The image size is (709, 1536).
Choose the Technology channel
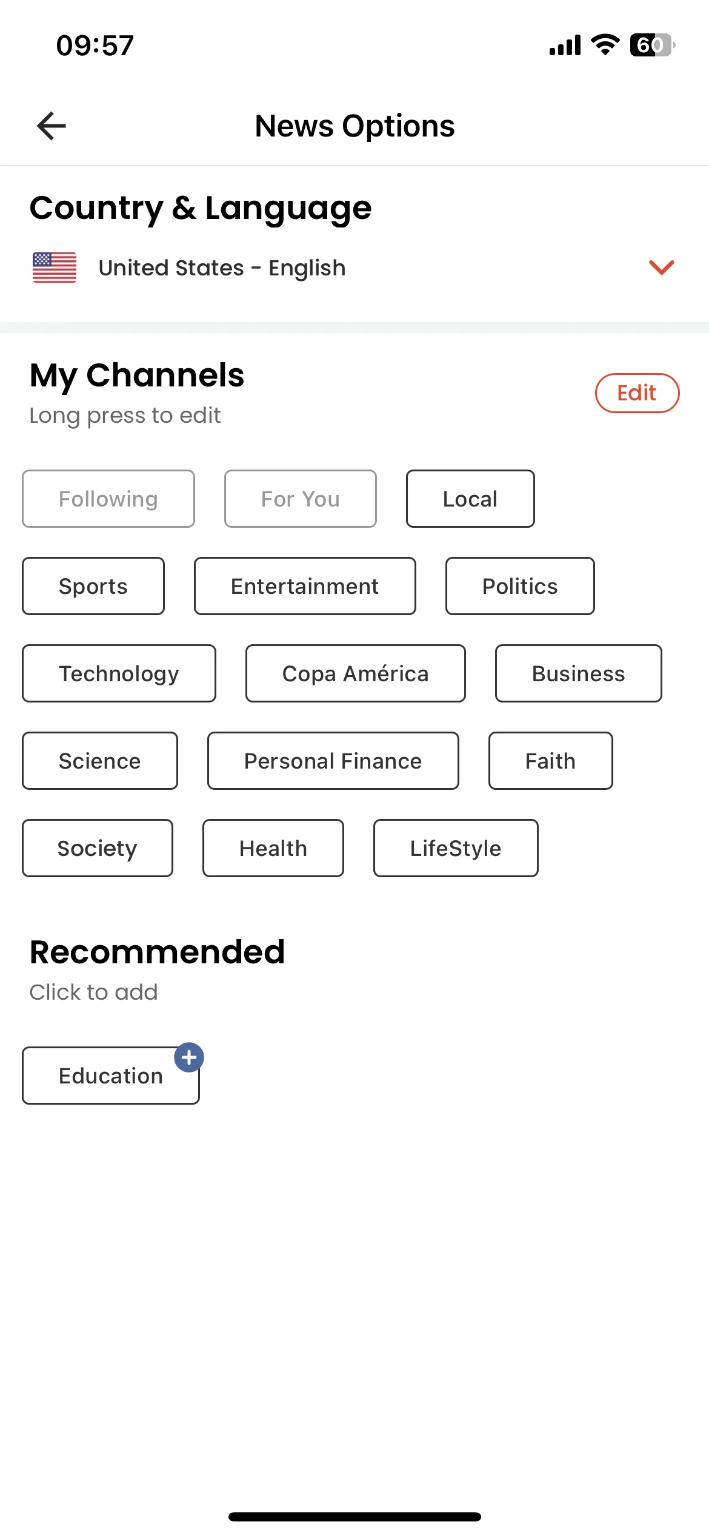[119, 673]
